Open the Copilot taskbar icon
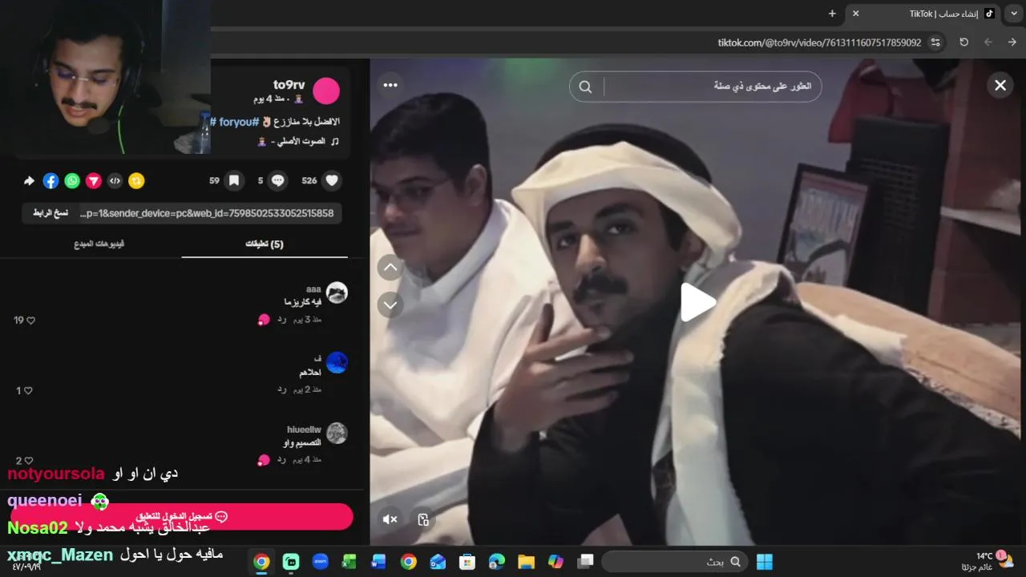Viewport: 1026px width, 577px height. point(555,562)
